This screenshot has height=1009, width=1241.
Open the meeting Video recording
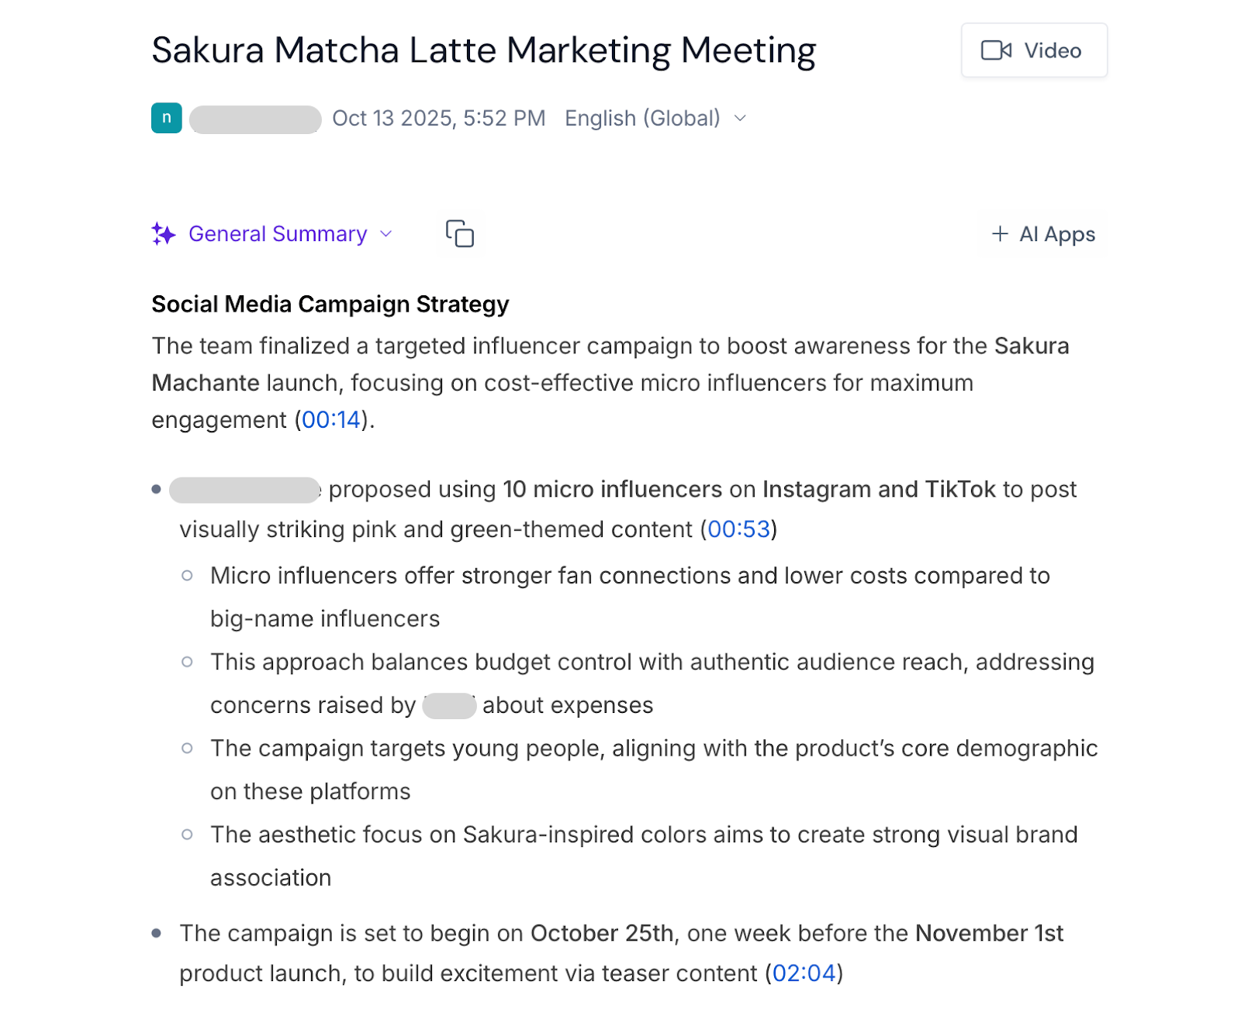(x=1033, y=50)
